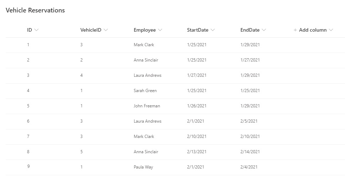Open the StartDate column dropdown arrow

(x=213, y=30)
